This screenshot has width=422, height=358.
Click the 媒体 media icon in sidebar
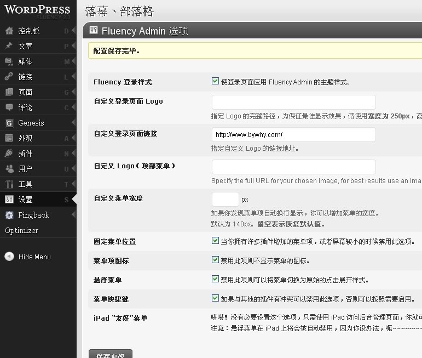9,61
